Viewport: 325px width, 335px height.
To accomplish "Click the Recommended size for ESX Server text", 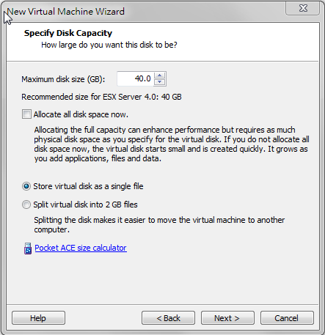I will point(101,97).
